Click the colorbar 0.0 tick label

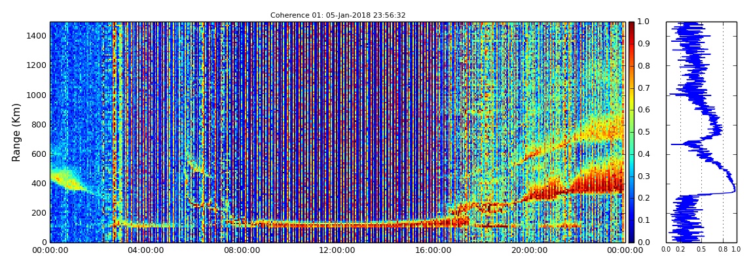click(x=643, y=242)
